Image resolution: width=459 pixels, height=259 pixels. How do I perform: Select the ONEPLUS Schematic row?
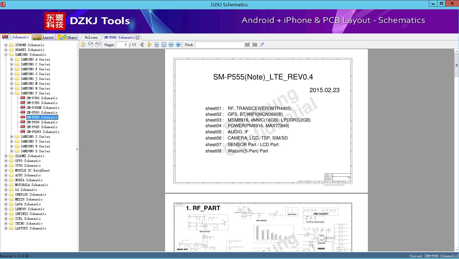coord(30,194)
